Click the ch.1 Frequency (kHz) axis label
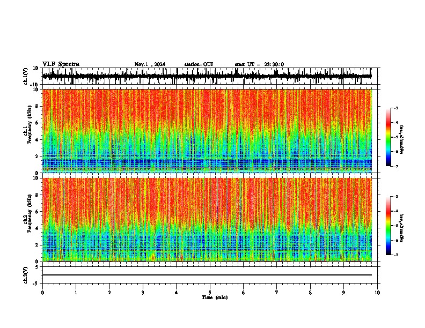 click(x=30, y=124)
